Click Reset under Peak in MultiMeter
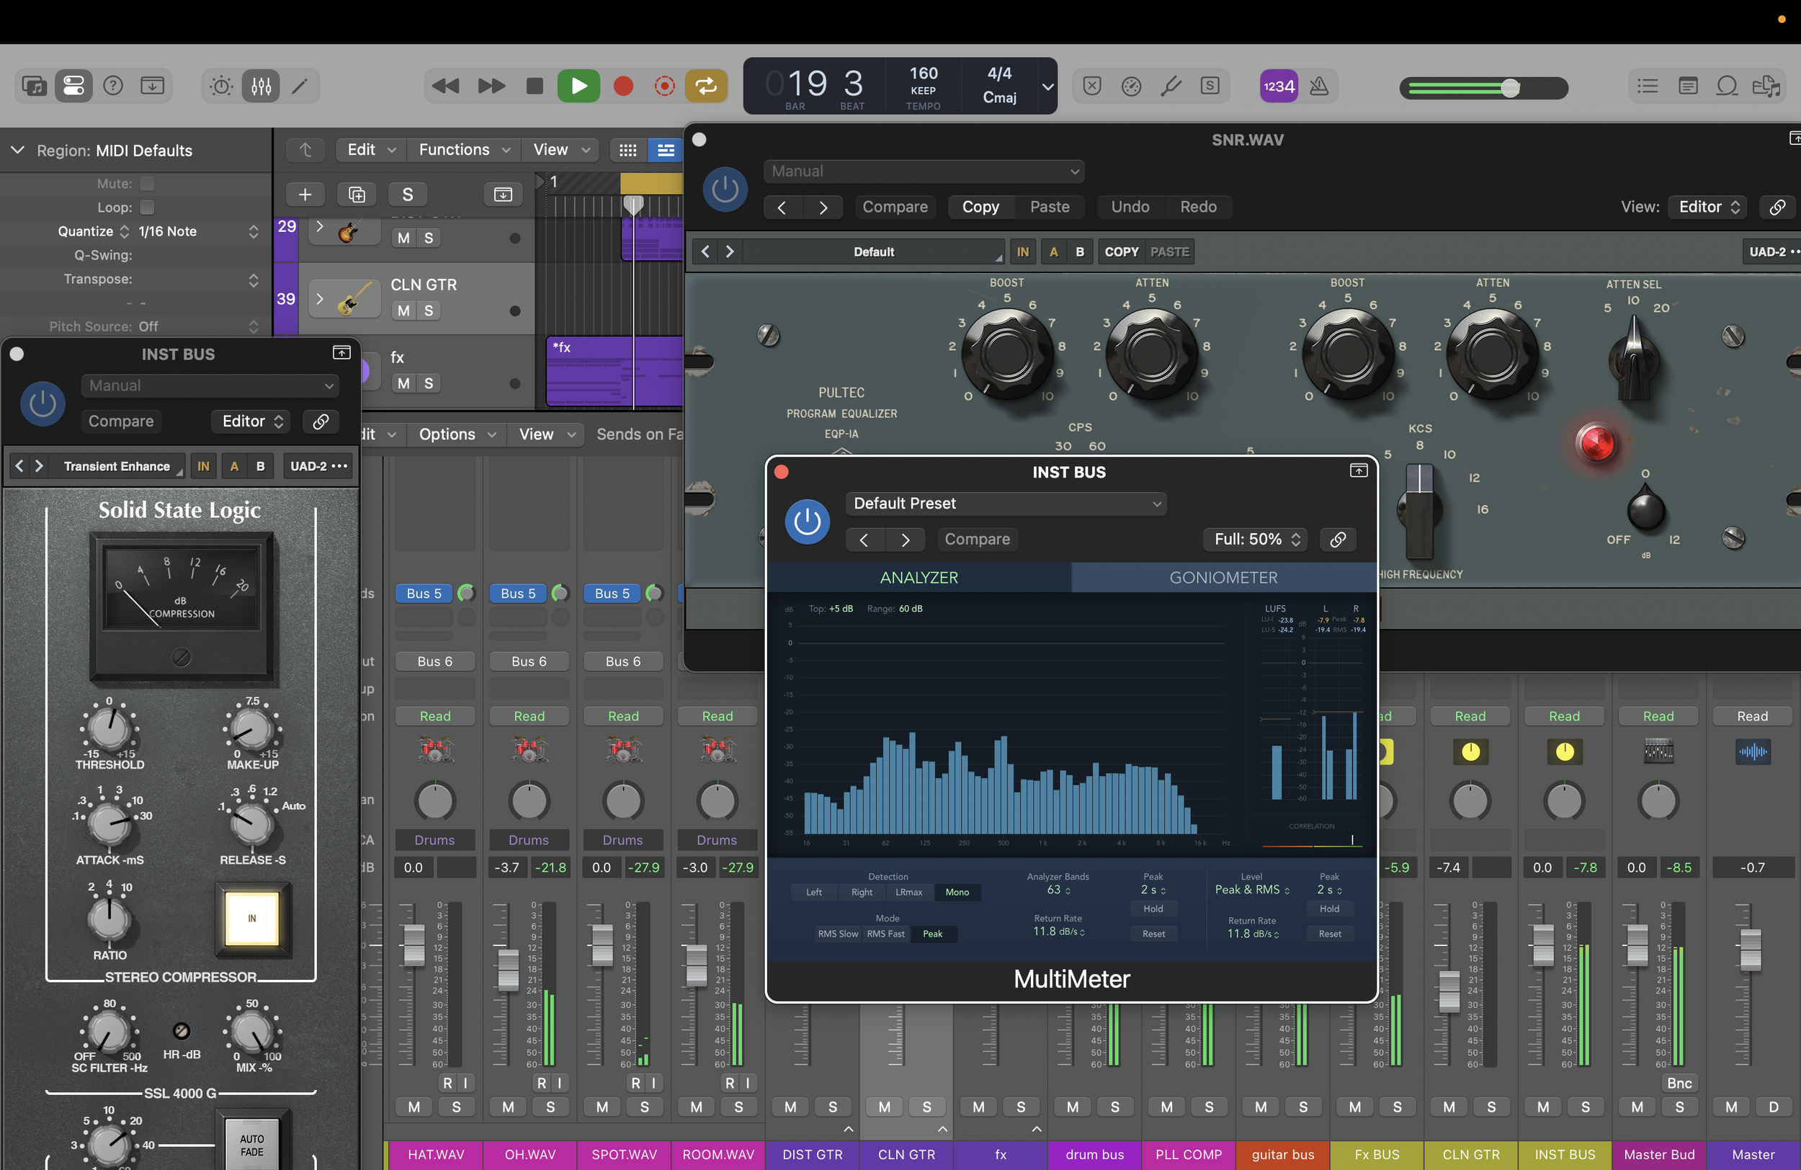The width and height of the screenshot is (1801, 1170). 1153,934
